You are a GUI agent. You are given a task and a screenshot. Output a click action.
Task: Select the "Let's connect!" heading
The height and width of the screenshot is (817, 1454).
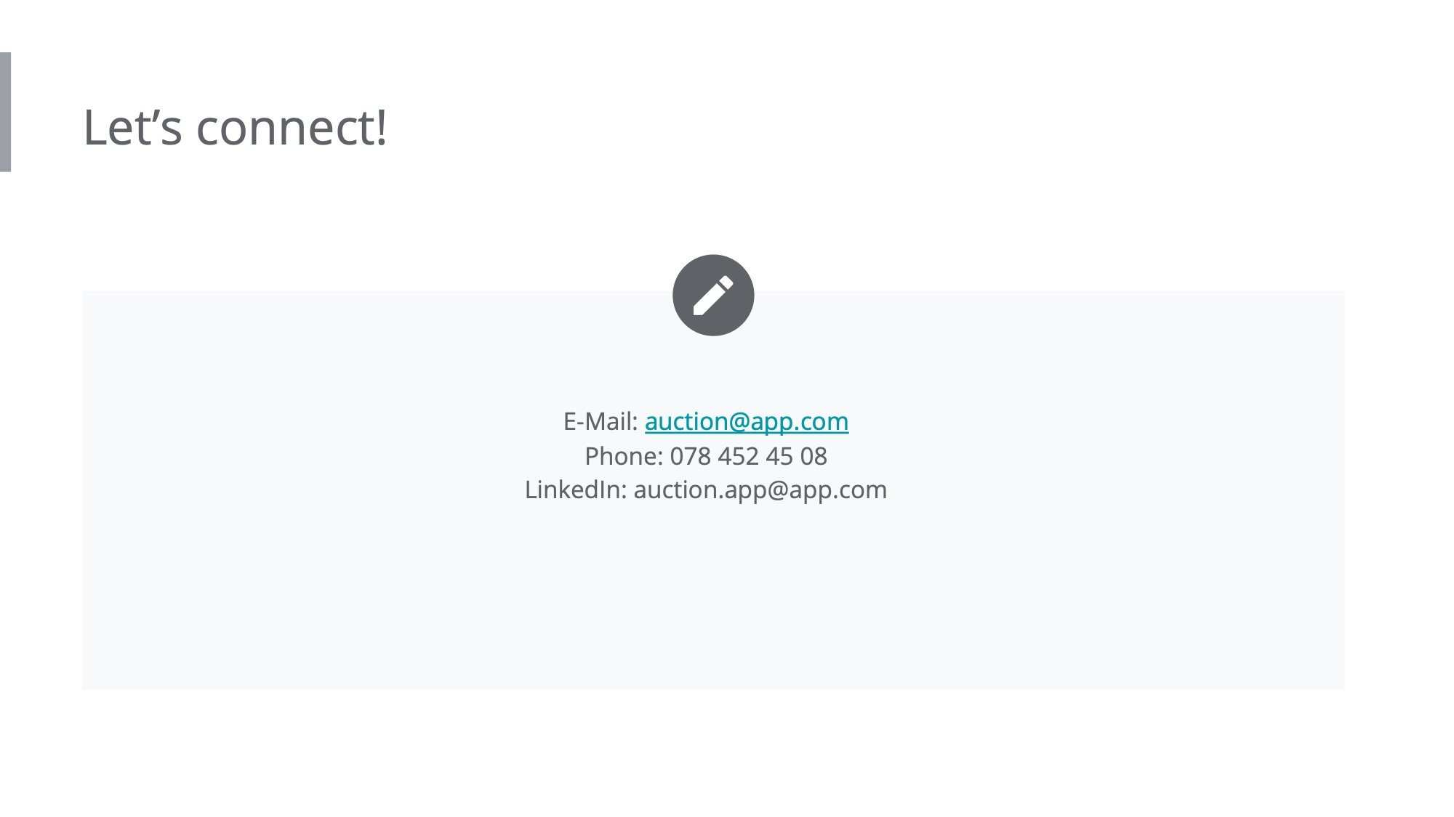point(235,127)
